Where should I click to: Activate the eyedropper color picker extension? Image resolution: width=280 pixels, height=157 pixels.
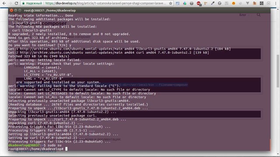pyautogui.click(x=213, y=3)
